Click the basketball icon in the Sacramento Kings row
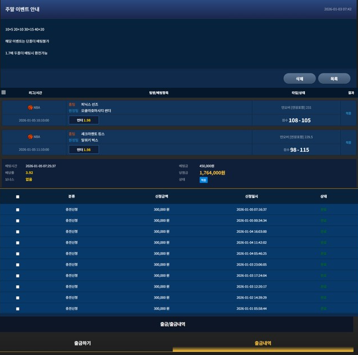This screenshot has height=355, width=358. tap(31, 136)
